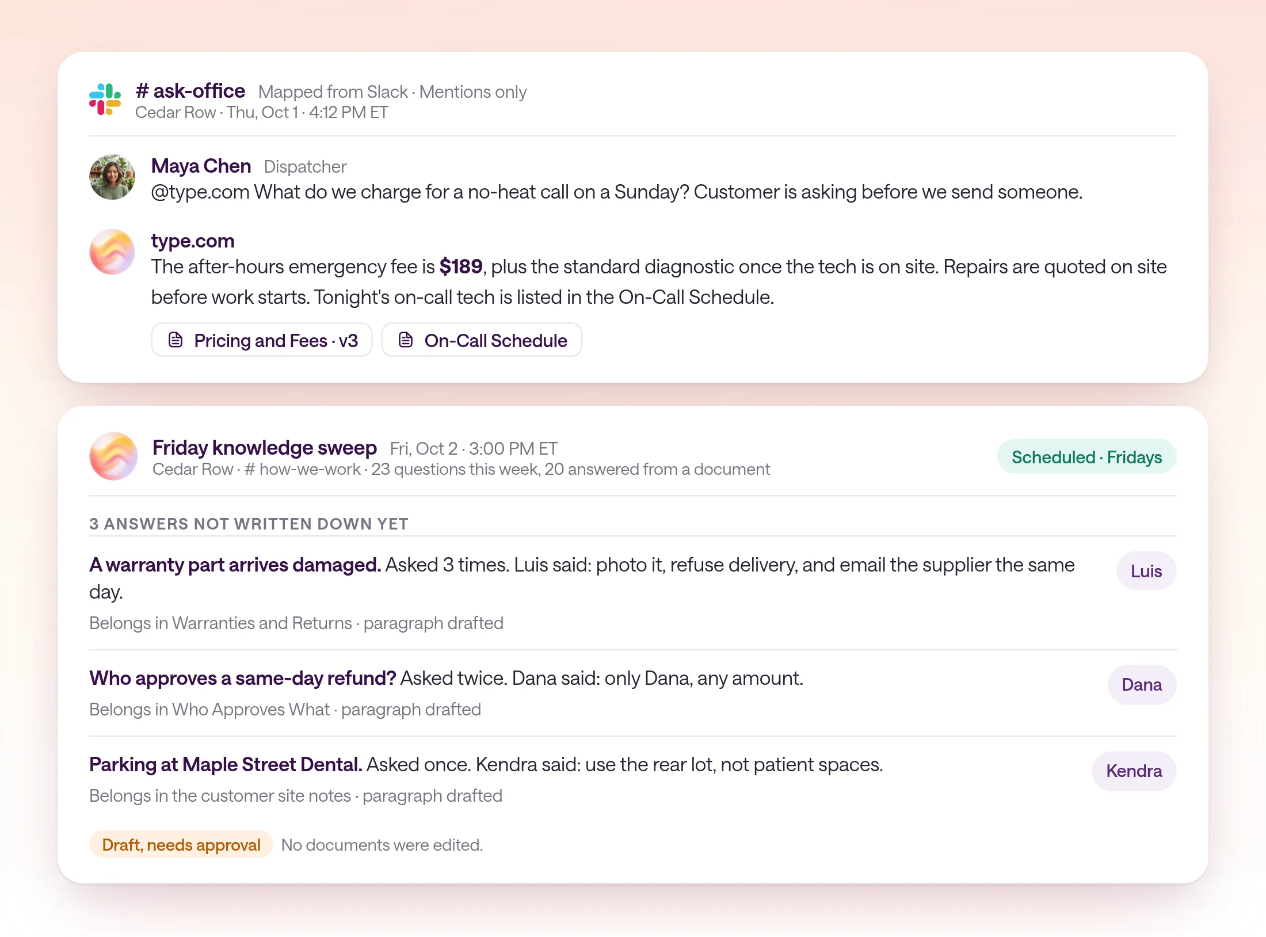
Task: Click the Kendra assignee tag
Action: tap(1134, 771)
